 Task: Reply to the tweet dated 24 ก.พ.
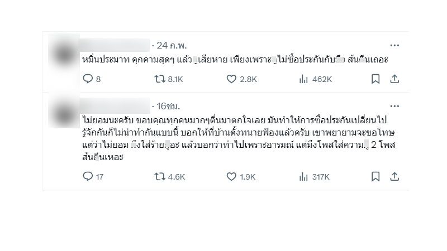pos(87,79)
